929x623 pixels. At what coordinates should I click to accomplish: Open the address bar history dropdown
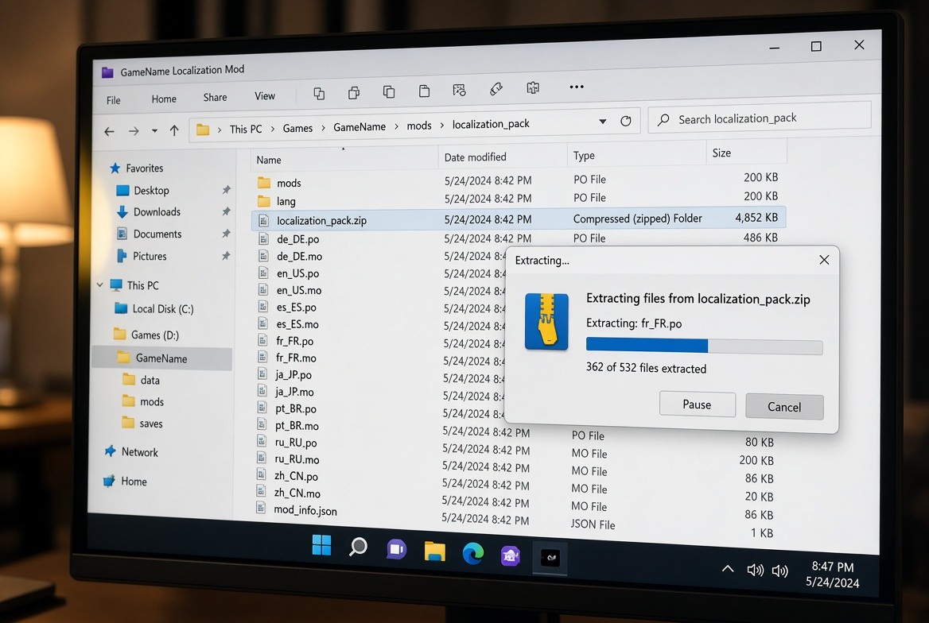603,122
